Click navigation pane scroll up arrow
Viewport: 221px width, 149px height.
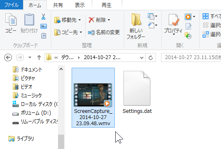tap(61, 69)
